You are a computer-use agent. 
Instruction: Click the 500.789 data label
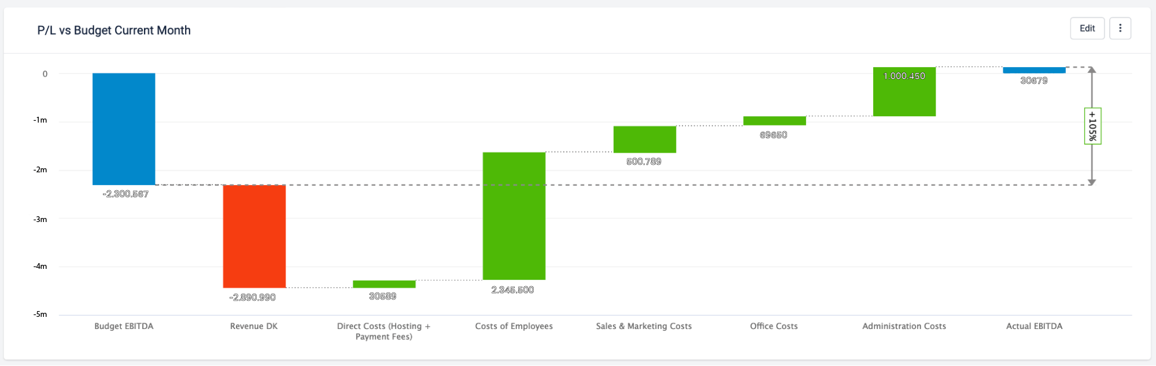pos(644,162)
